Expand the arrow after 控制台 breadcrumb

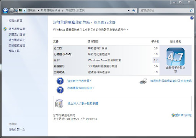click(x=38, y=10)
